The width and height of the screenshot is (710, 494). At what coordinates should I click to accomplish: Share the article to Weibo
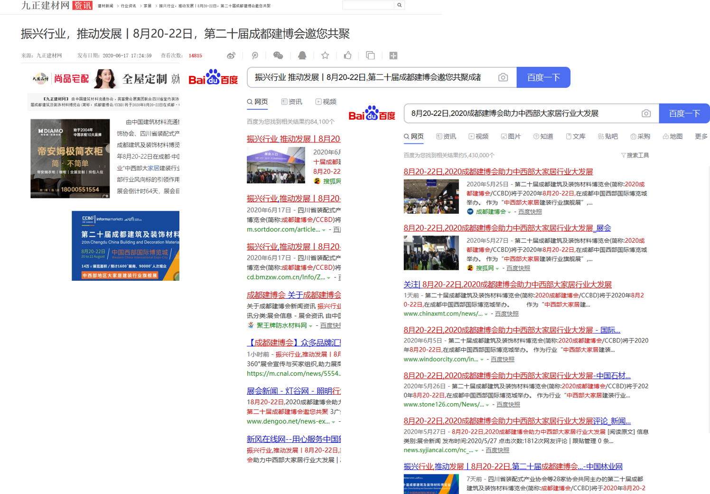[231, 56]
